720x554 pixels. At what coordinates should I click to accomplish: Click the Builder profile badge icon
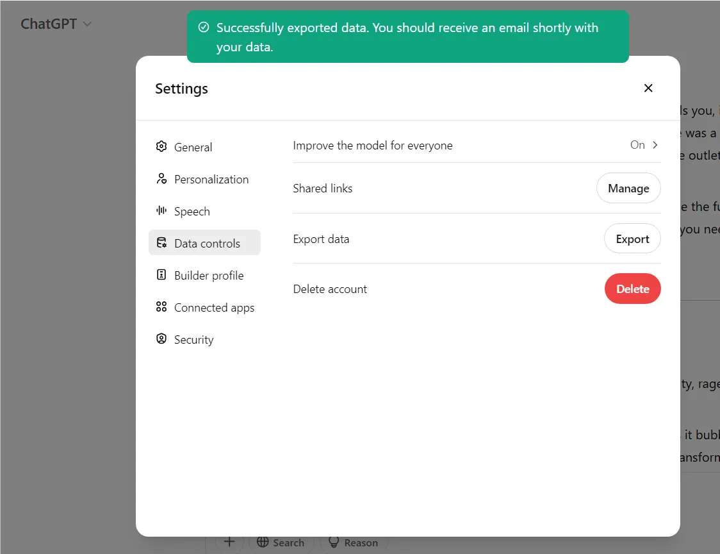161,275
